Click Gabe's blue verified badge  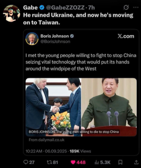[42, 8]
